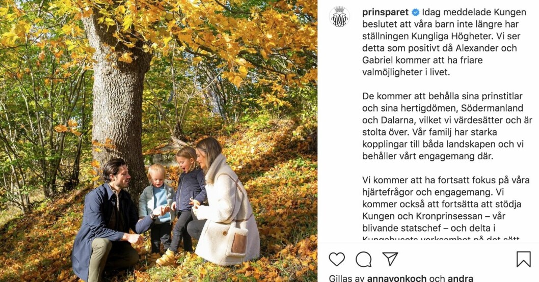Save the post with the bookmark icon
The width and height of the screenshot is (539, 282).
point(524,259)
